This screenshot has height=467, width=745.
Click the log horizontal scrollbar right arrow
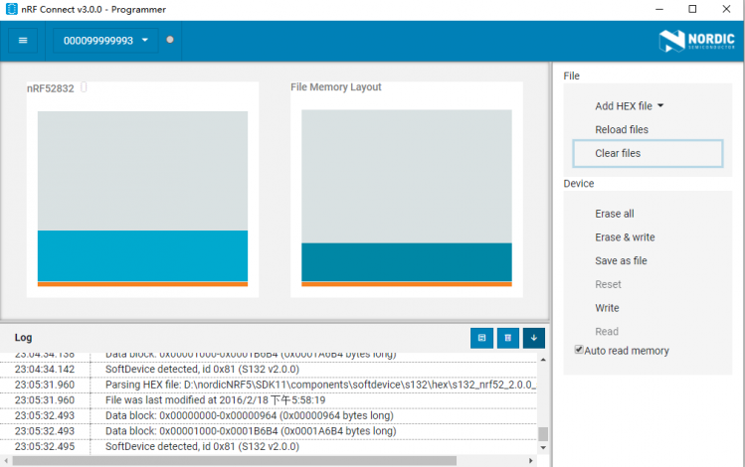pyautogui.click(x=531, y=460)
